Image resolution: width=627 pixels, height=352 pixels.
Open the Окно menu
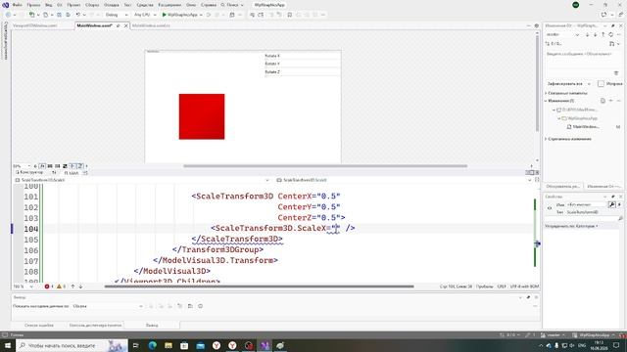tap(191, 5)
